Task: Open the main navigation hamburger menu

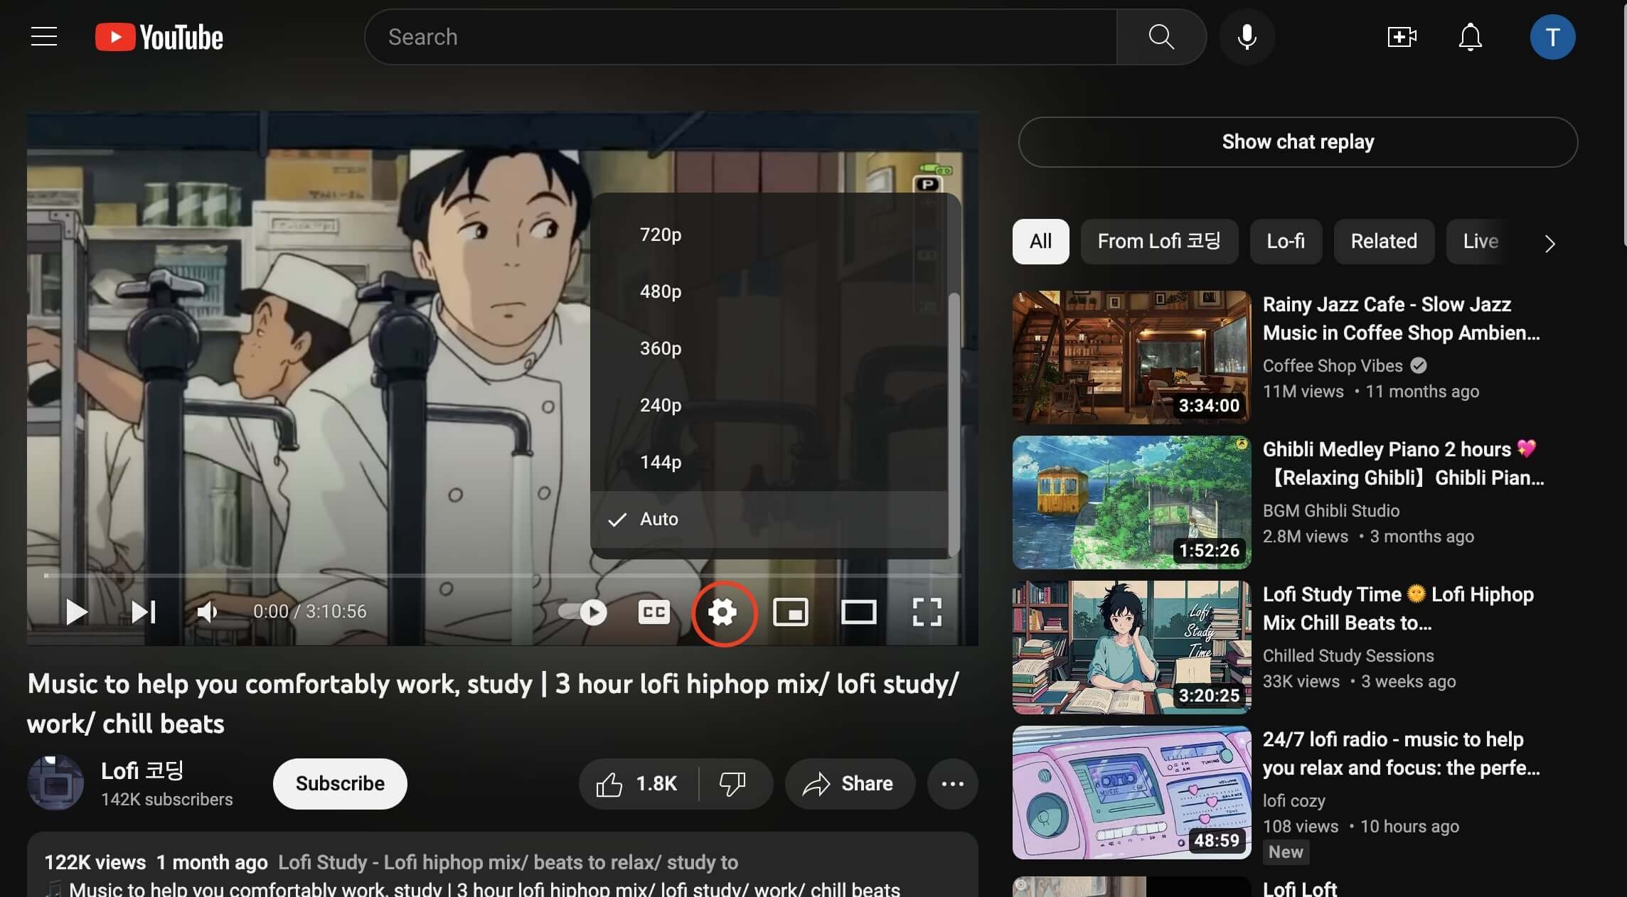Action: point(43,36)
